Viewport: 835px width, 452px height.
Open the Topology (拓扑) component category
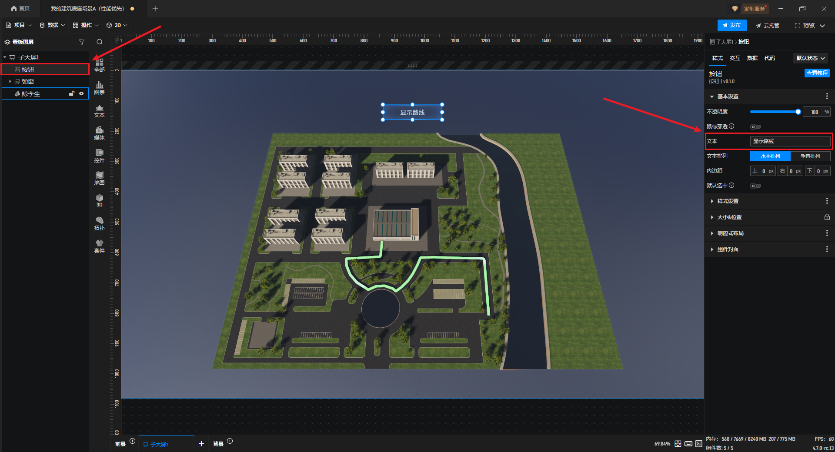pyautogui.click(x=99, y=223)
